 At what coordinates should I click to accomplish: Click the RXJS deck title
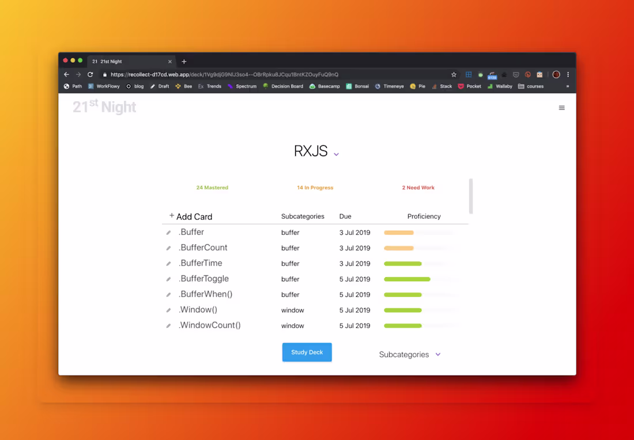coord(311,151)
